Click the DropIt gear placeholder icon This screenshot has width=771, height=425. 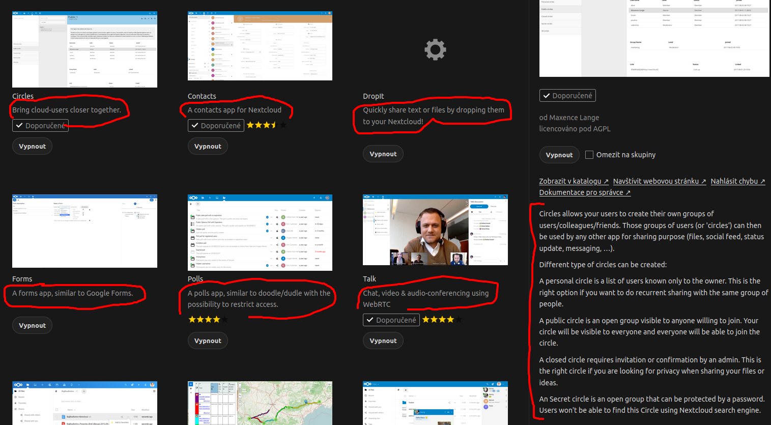[x=435, y=49]
